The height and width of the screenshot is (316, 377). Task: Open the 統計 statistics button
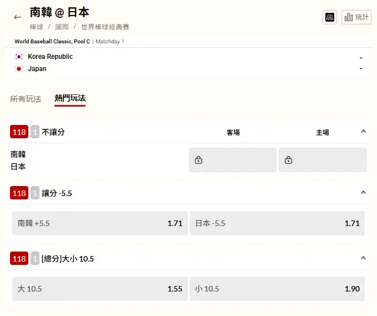pyautogui.click(x=356, y=17)
